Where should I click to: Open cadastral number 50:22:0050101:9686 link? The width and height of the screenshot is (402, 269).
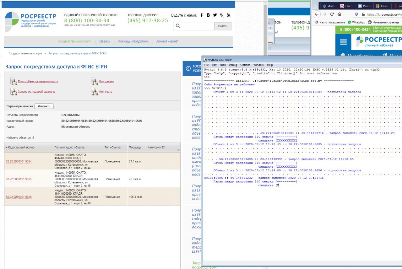19,197
